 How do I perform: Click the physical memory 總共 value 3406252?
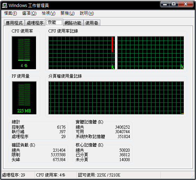click(x=122, y=127)
